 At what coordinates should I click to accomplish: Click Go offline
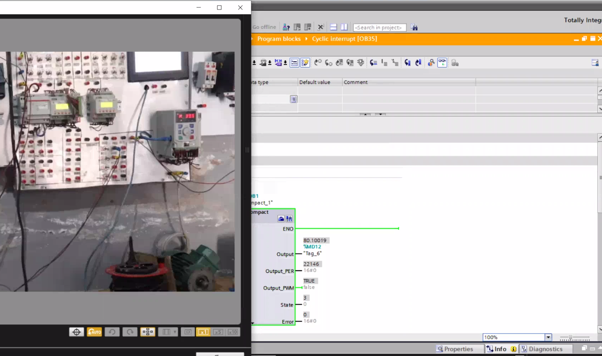click(x=264, y=27)
